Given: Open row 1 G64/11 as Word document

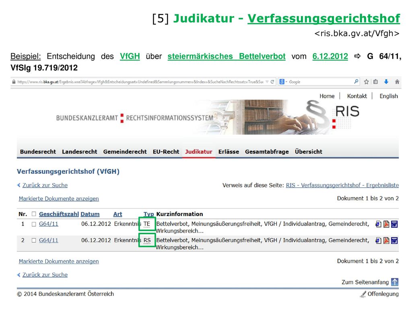Looking at the screenshot, I should click(394, 224).
